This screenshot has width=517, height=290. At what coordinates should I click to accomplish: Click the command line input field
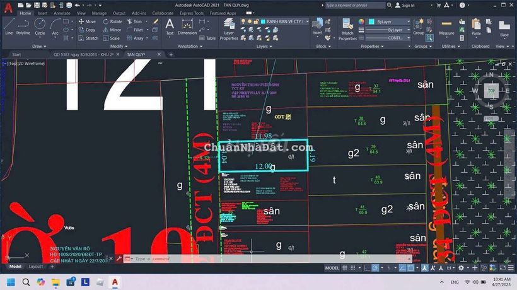pos(221,258)
